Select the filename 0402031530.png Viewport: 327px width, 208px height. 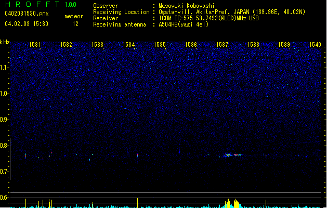point(27,14)
